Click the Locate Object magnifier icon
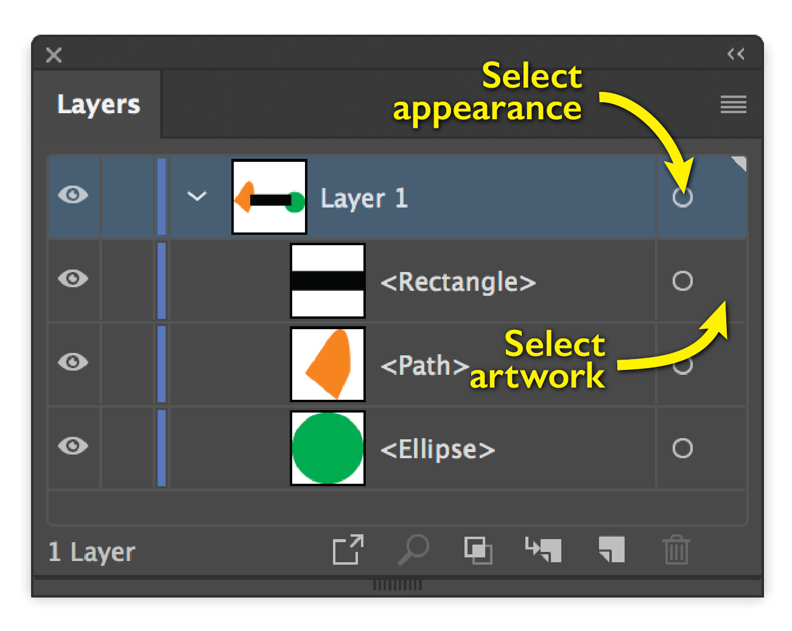This screenshot has width=792, height=631. [414, 550]
